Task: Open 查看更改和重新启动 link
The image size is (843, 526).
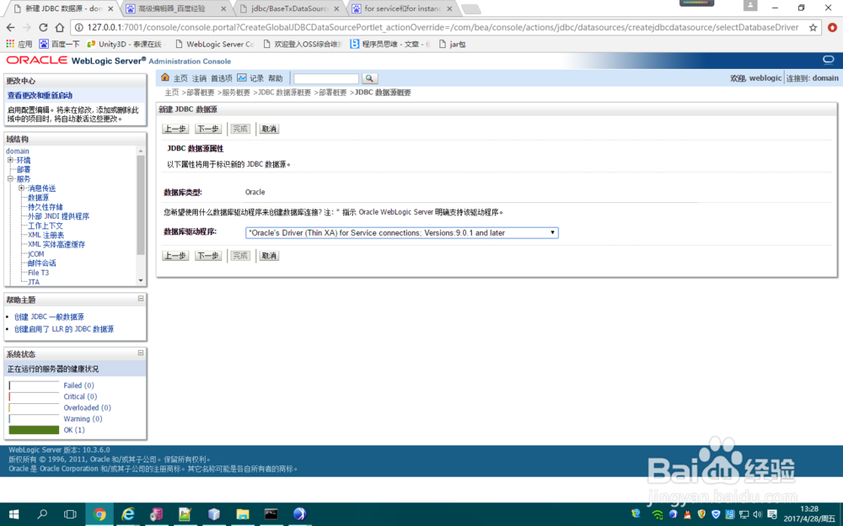Action: [40, 95]
